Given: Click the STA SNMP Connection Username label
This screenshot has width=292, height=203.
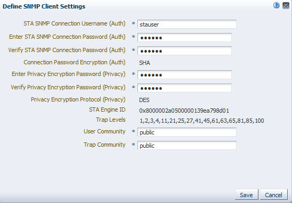Looking at the screenshot, I should [75, 23].
